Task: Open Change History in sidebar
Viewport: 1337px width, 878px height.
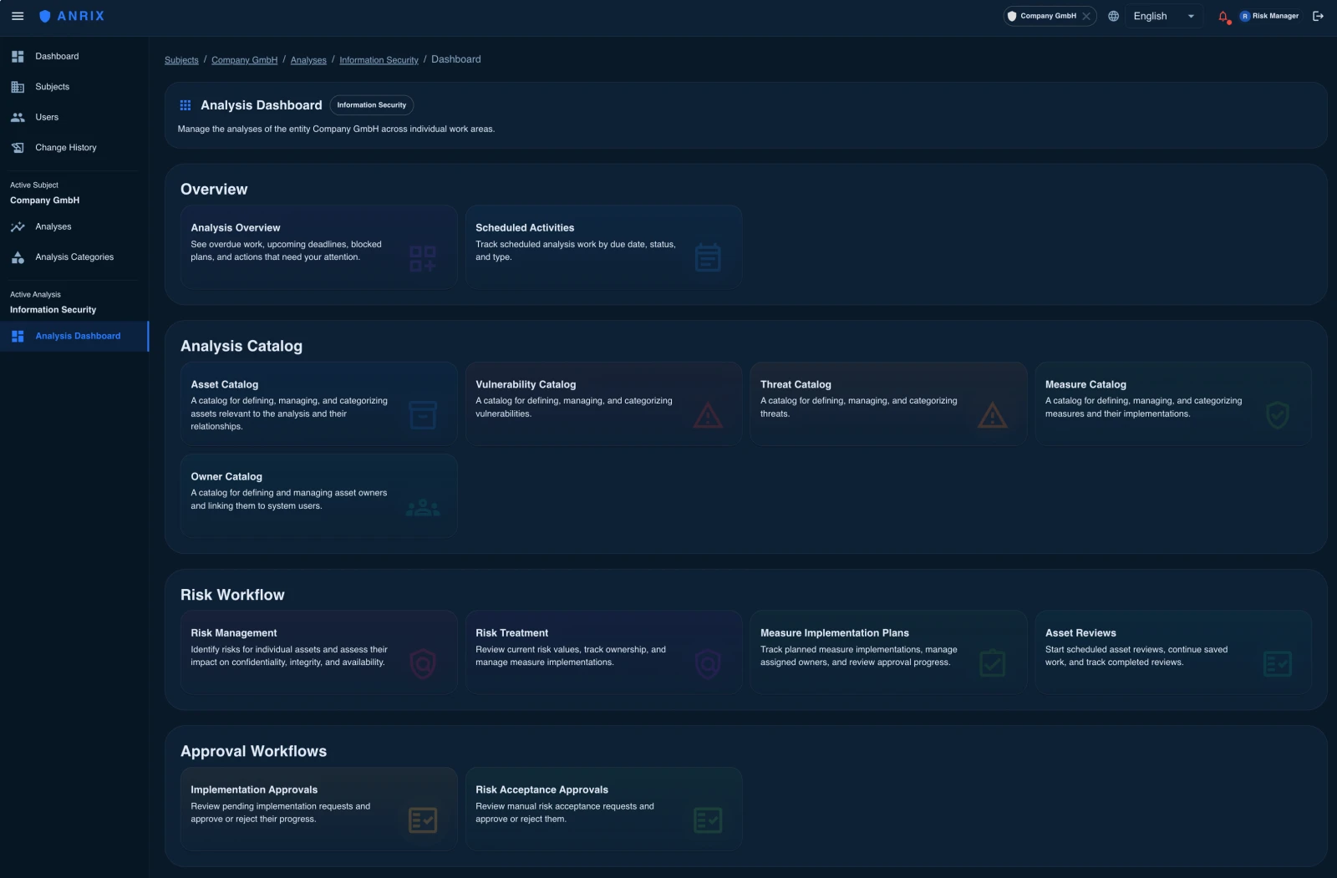Action: click(74, 148)
